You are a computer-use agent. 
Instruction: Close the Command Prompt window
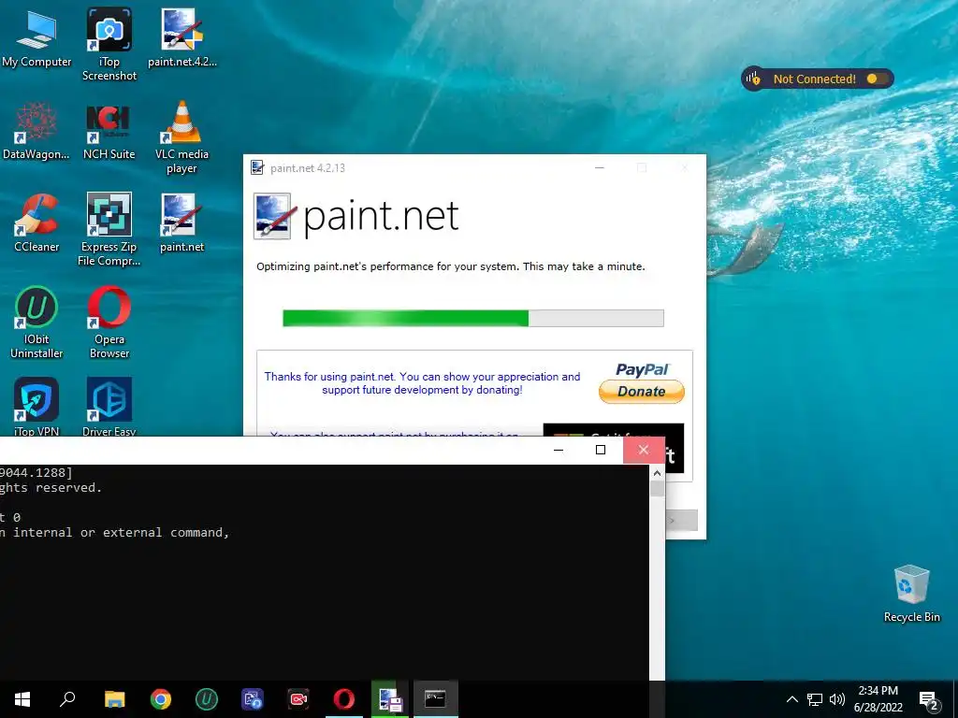click(644, 450)
